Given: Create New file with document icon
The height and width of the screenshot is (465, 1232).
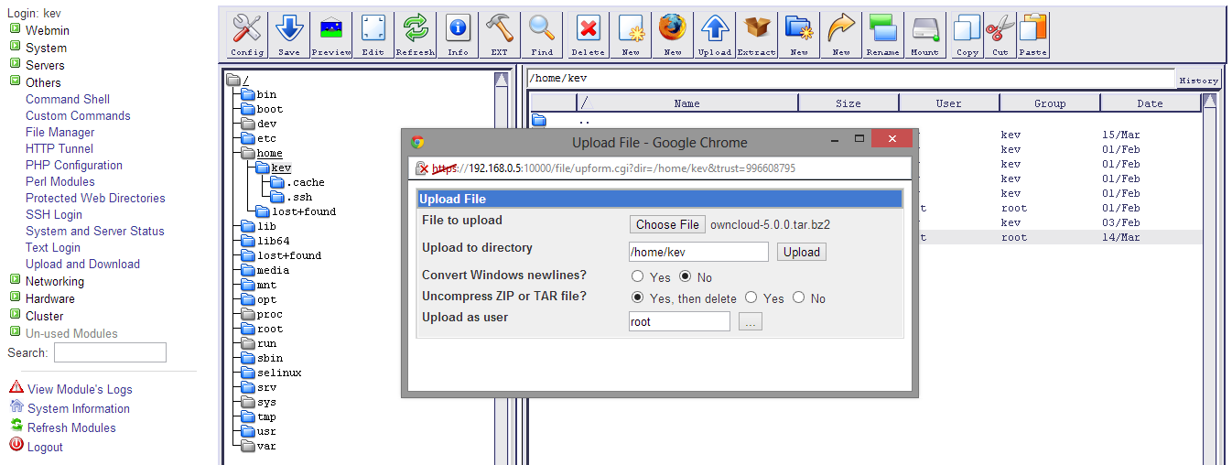Looking at the screenshot, I should [x=631, y=36].
